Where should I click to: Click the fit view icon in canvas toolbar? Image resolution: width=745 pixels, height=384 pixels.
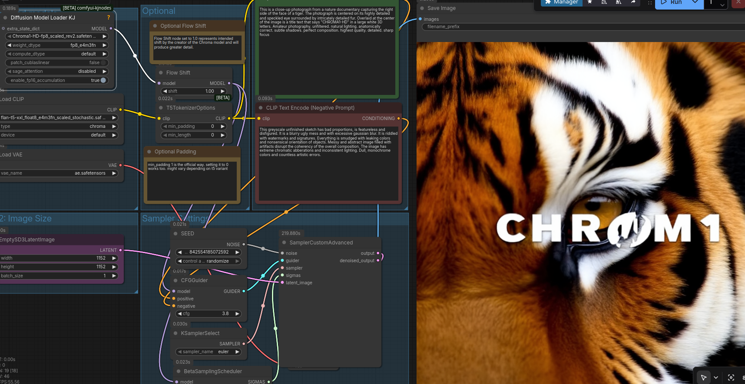(x=731, y=377)
